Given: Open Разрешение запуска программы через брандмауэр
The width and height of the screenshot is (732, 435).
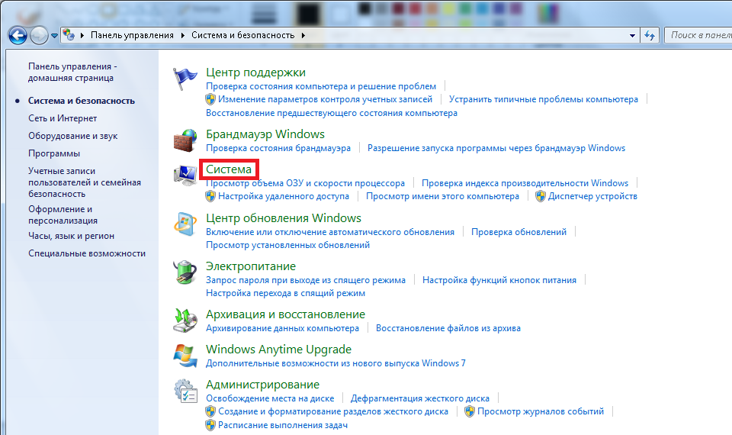Looking at the screenshot, I should tap(496, 148).
